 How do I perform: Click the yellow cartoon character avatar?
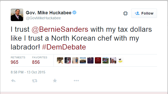coord(120,60)
